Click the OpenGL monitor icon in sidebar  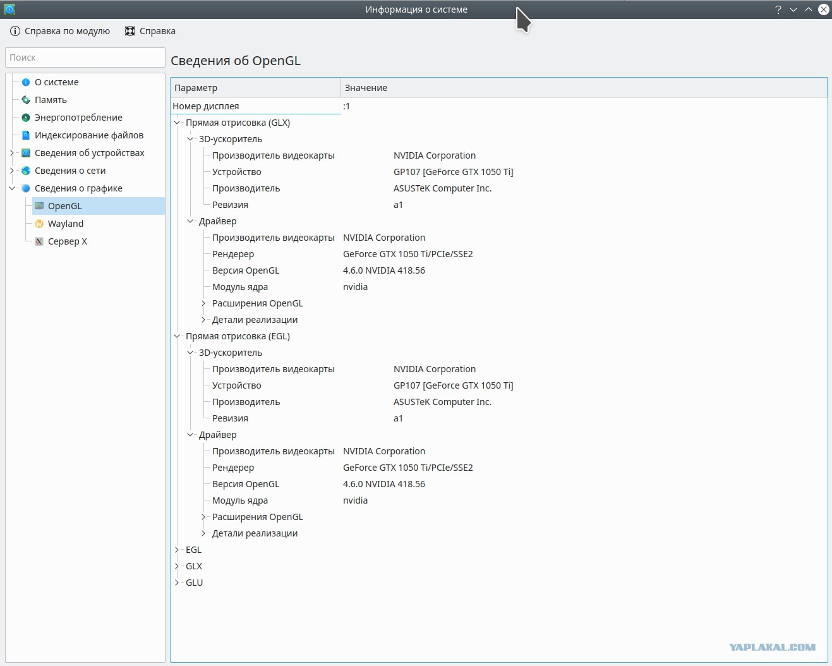(39, 206)
